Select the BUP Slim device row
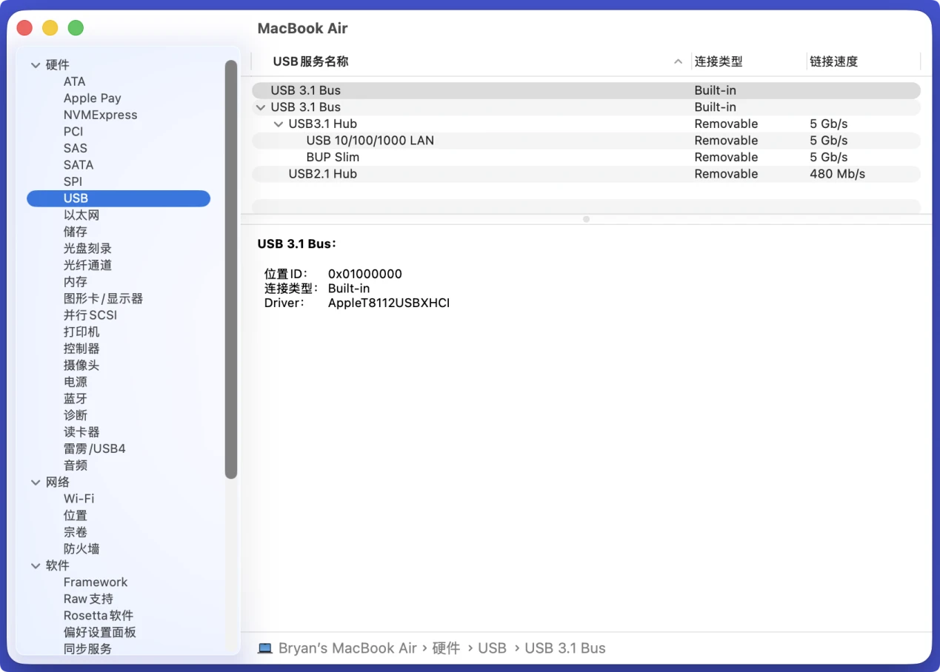Screen dimensions: 940x672 (x=586, y=158)
